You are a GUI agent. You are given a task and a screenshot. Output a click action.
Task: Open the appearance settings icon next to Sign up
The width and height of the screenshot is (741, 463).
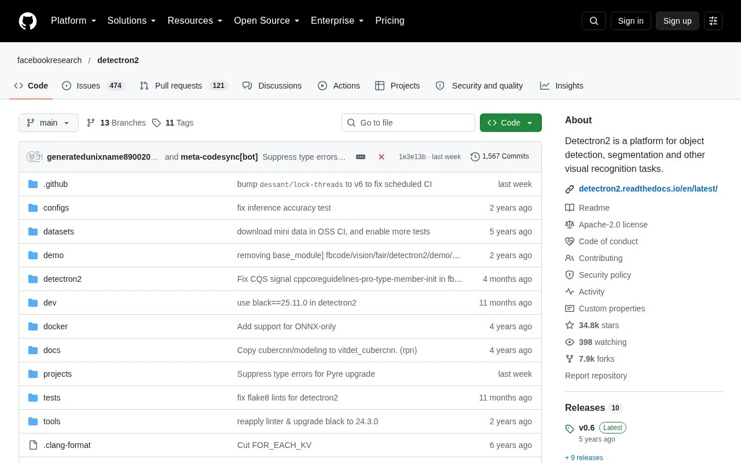[x=713, y=21]
